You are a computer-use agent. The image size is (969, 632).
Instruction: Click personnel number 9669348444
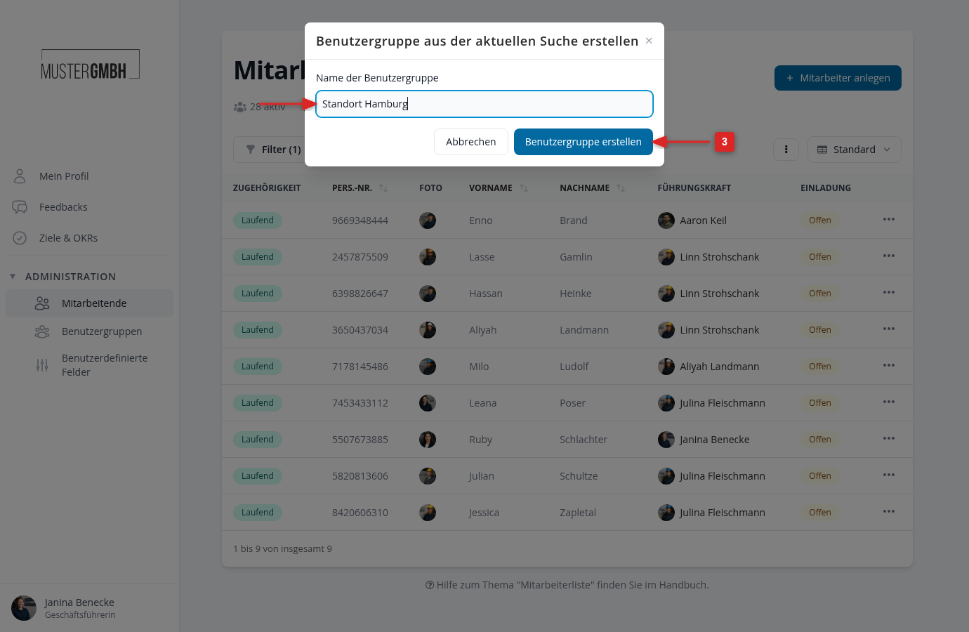[360, 220]
